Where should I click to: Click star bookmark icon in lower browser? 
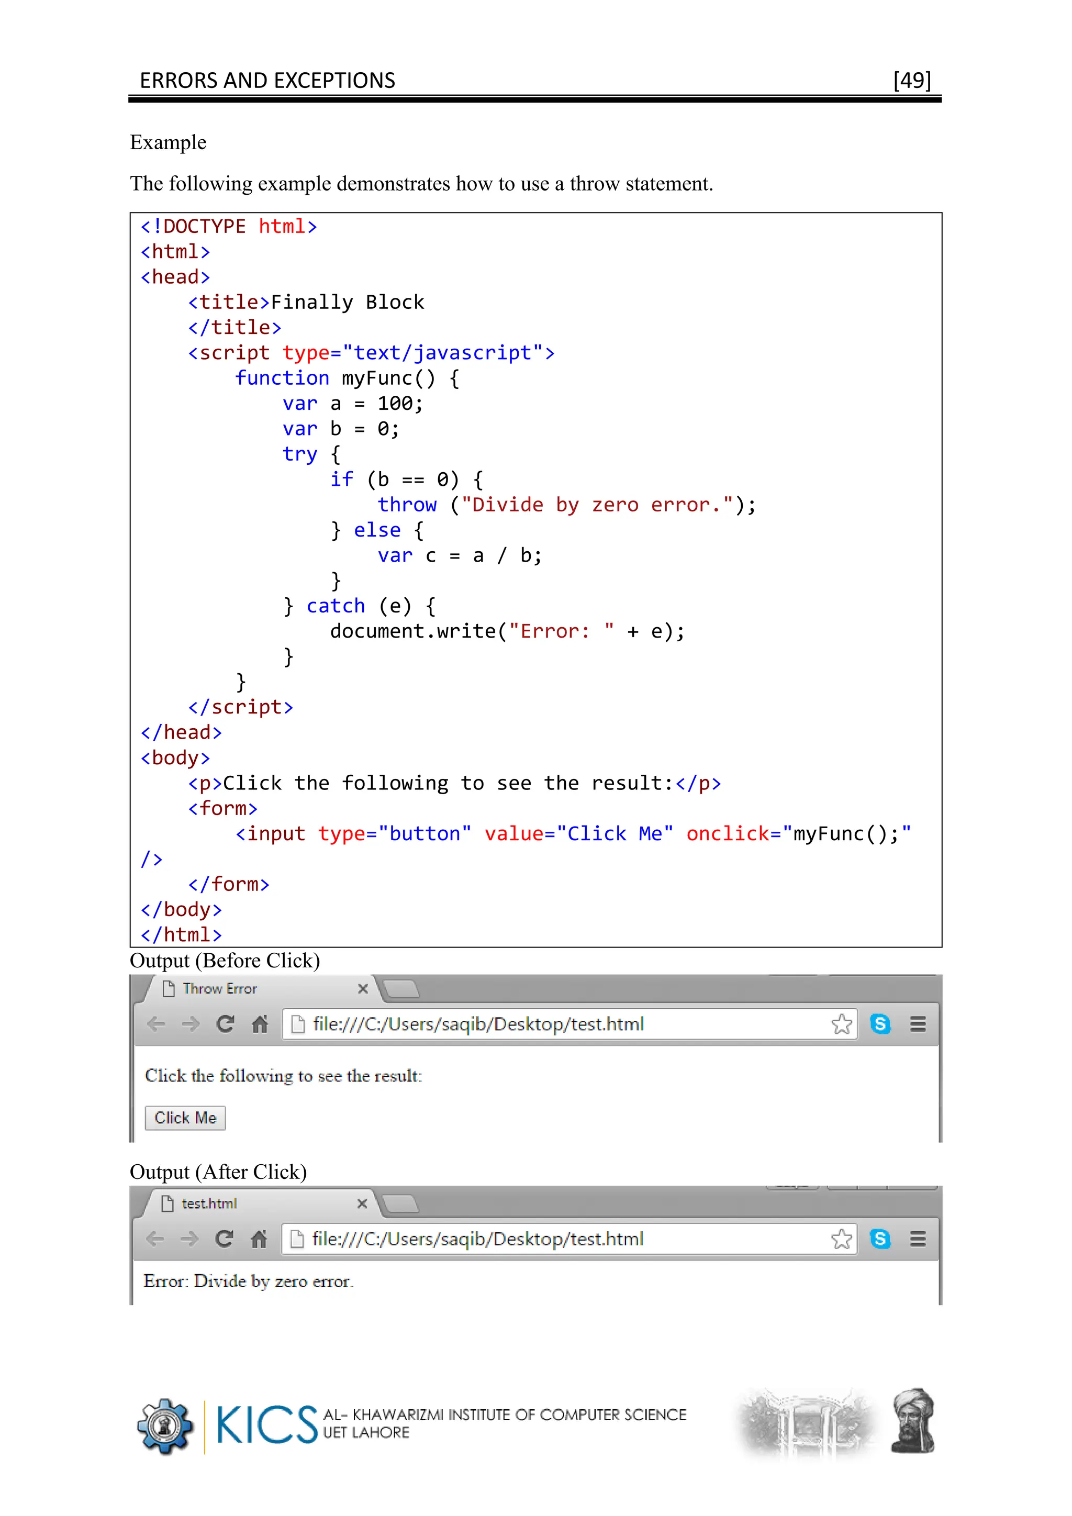pos(841,1239)
